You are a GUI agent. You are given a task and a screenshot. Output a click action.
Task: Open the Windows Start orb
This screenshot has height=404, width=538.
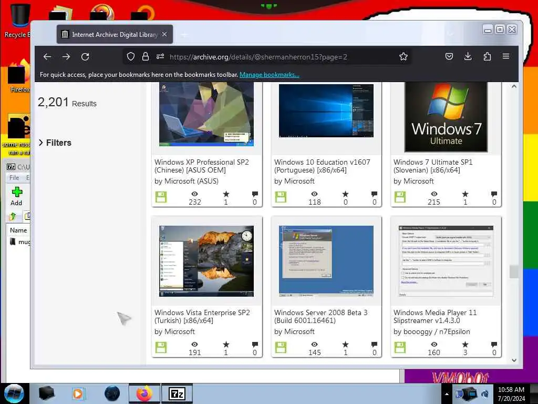[14, 393]
